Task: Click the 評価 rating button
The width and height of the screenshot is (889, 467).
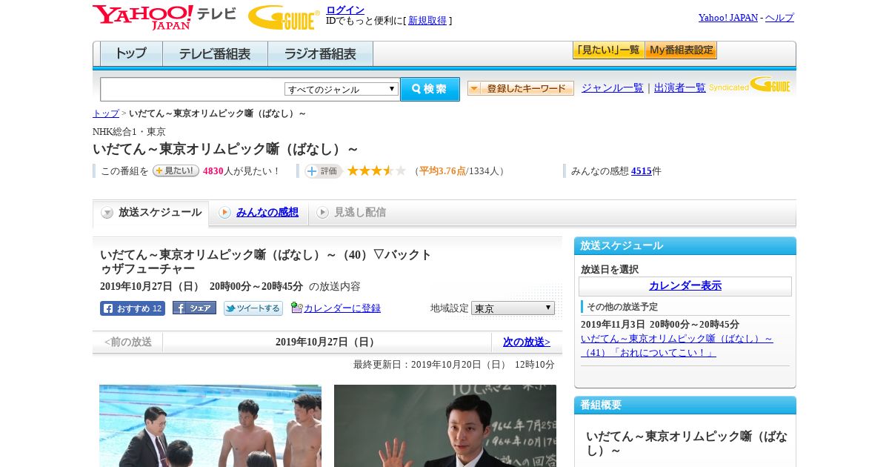Action: point(323,171)
